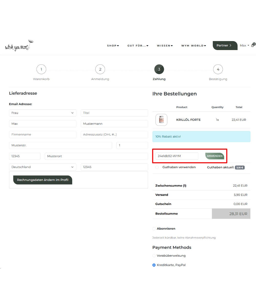Click the coupon code input field
Screen dimensions: 256x308
[x=177, y=156]
